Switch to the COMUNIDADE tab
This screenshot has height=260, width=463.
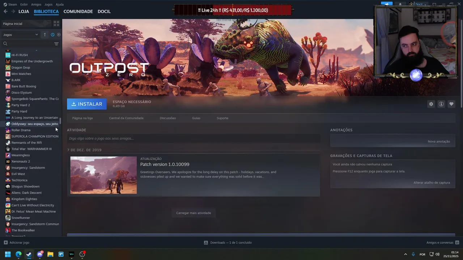tap(78, 11)
